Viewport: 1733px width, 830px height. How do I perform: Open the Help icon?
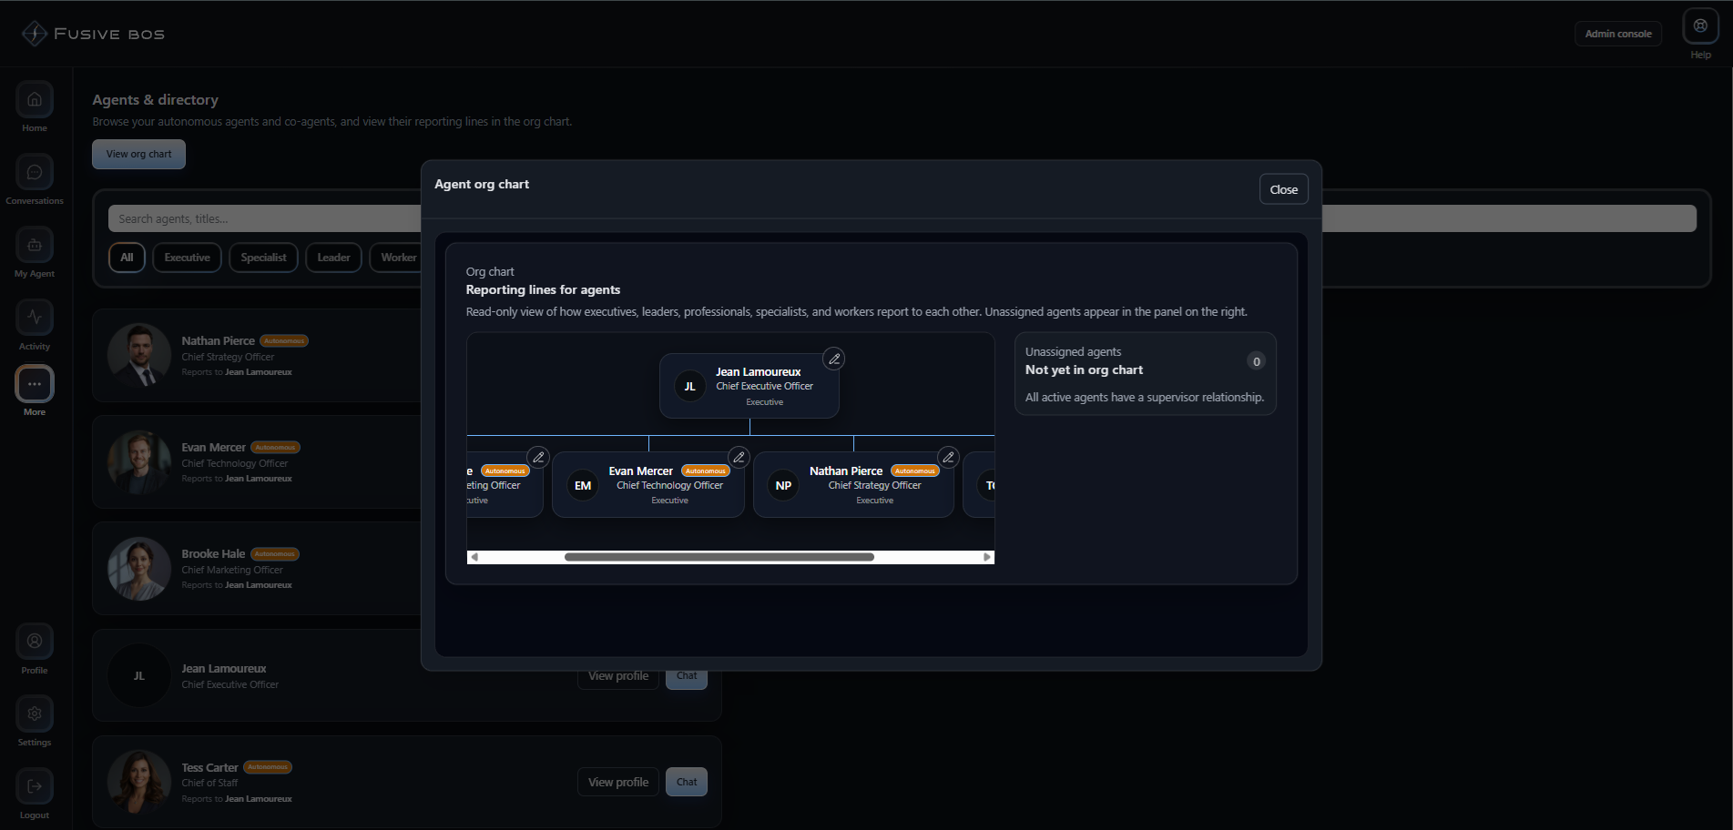(x=1700, y=26)
